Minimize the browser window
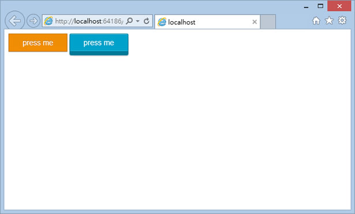Screen dimensions: 355x214 click(306, 7)
